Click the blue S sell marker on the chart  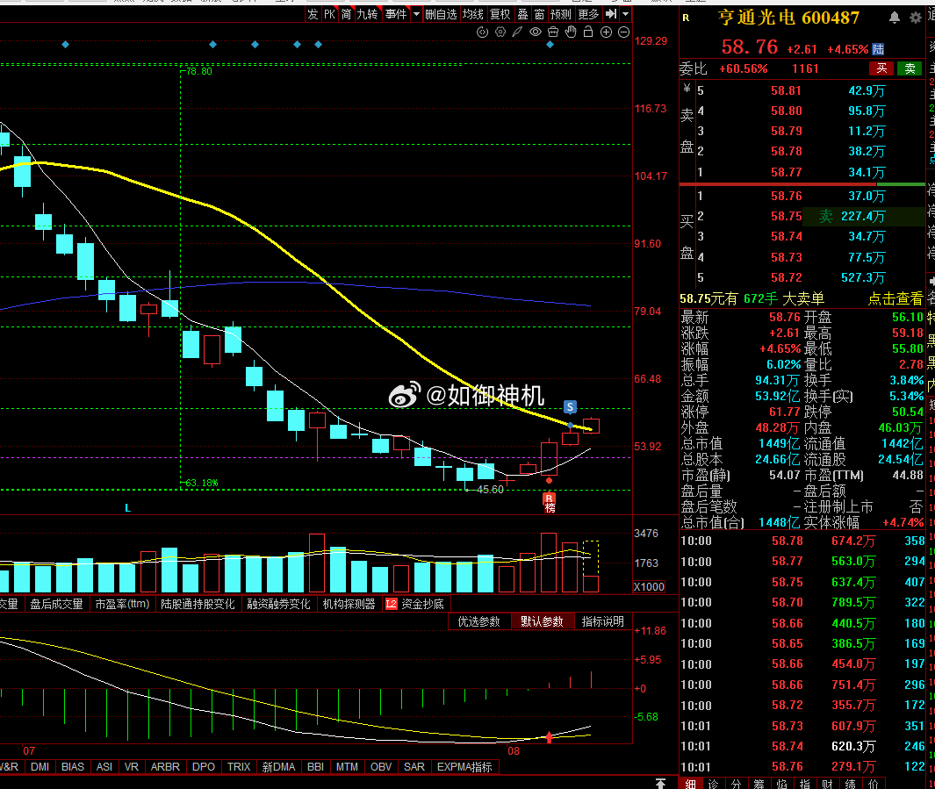570,407
